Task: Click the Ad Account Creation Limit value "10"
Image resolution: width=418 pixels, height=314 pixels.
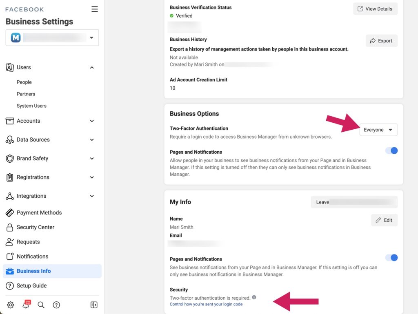Action: (173, 88)
